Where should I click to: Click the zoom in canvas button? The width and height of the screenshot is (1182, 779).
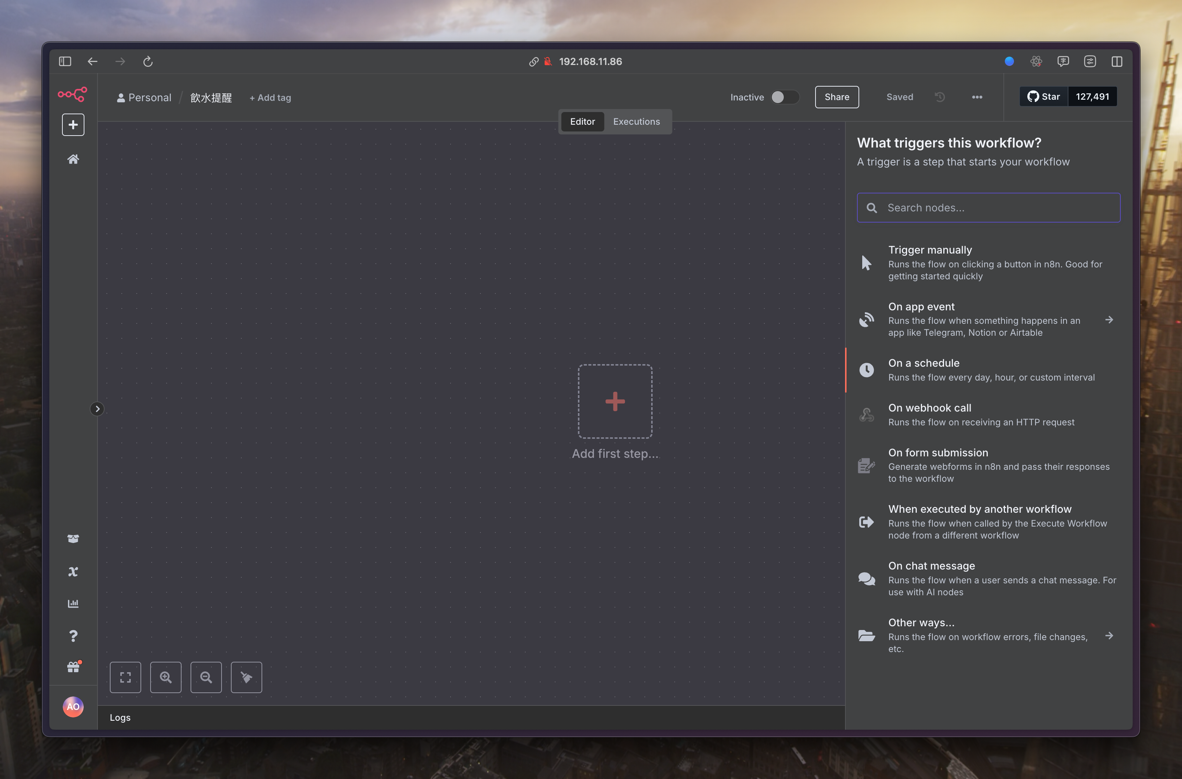click(x=165, y=677)
